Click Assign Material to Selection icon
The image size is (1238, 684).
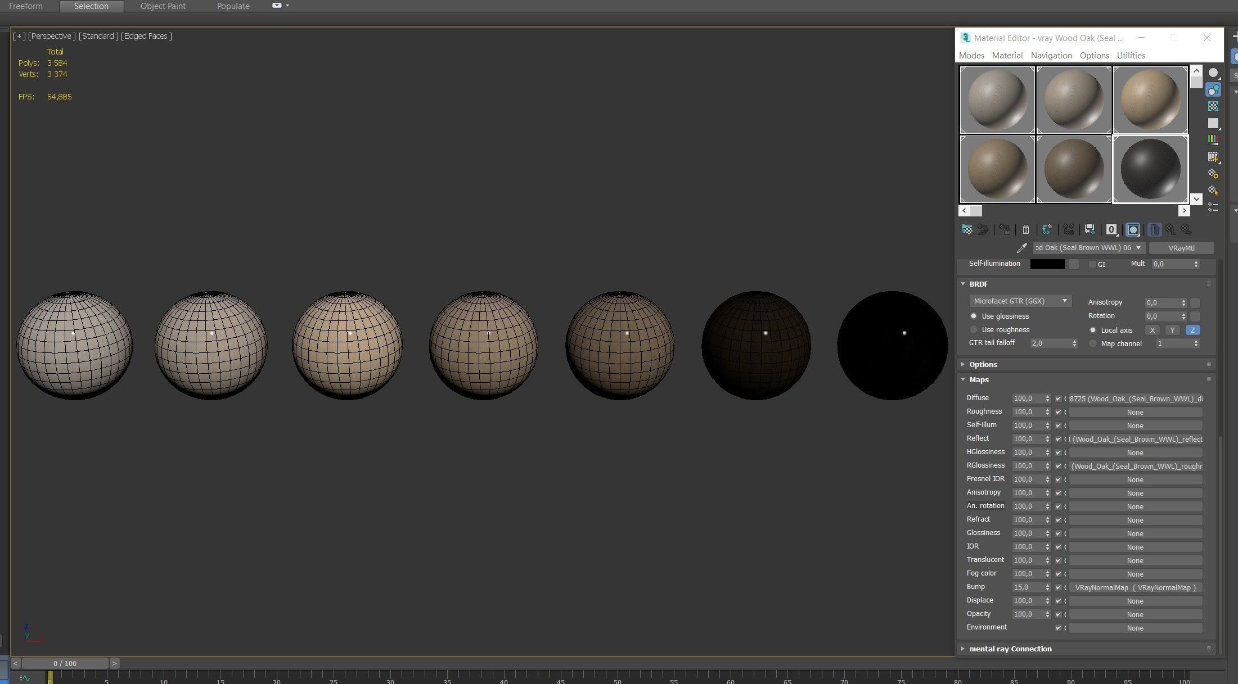click(x=1005, y=229)
